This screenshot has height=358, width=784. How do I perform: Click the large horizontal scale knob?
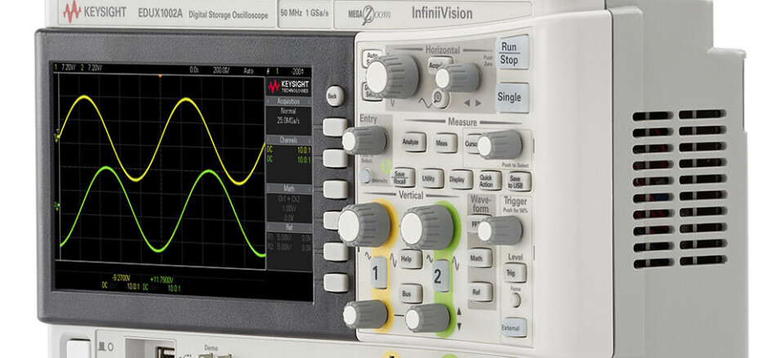pyautogui.click(x=393, y=77)
